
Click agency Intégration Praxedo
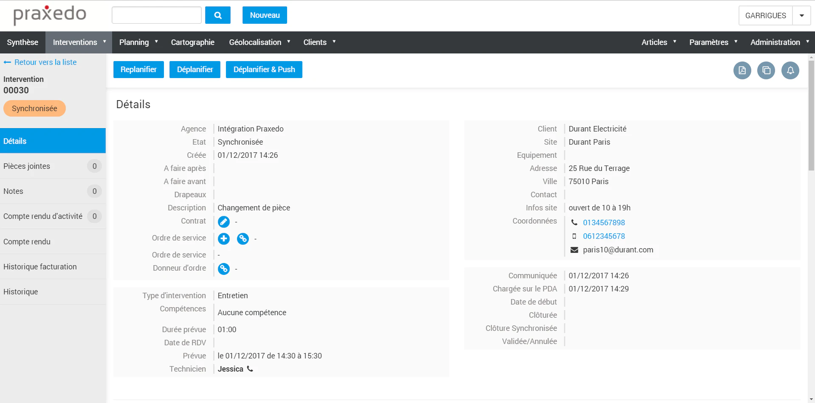click(250, 129)
